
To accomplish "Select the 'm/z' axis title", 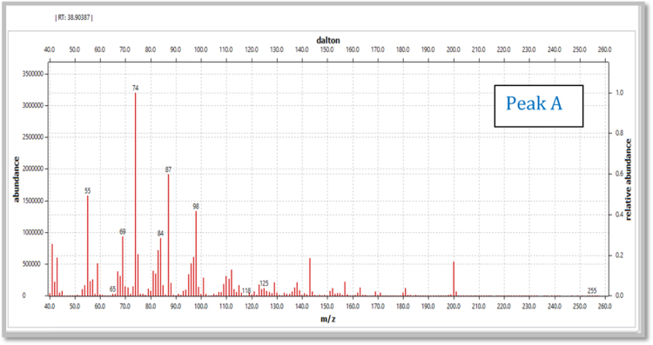I will point(327,319).
